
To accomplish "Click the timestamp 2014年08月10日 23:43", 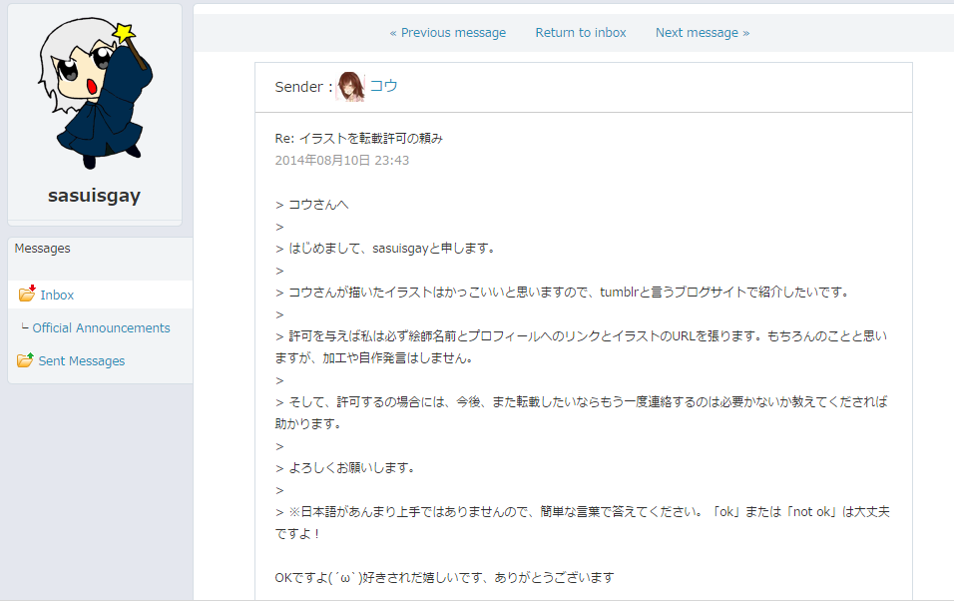I will coord(342,160).
